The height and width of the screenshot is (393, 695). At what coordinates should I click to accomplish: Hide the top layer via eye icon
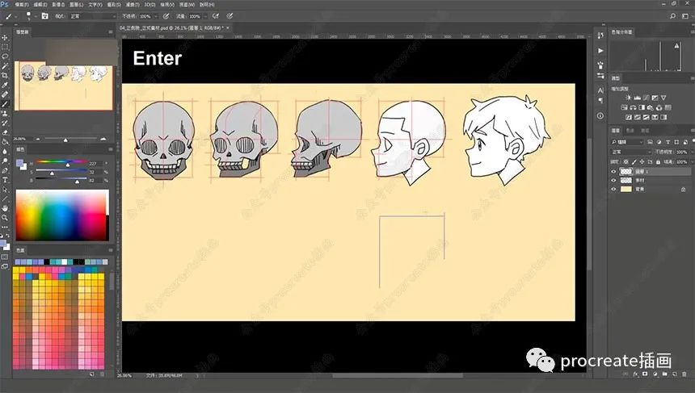pyautogui.click(x=613, y=171)
